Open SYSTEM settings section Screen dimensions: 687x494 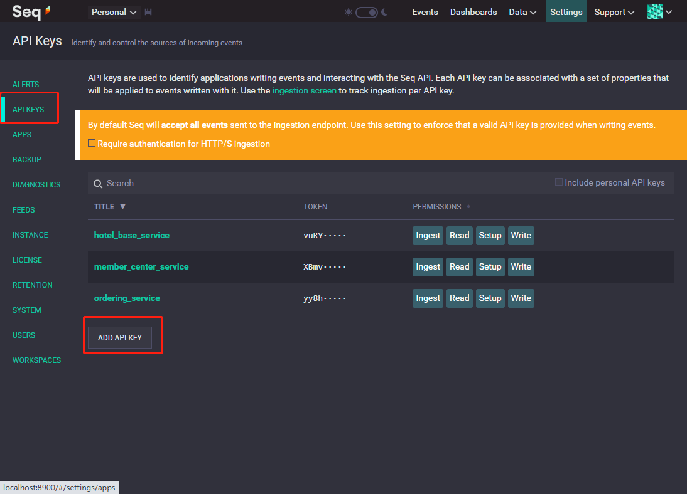click(x=27, y=310)
